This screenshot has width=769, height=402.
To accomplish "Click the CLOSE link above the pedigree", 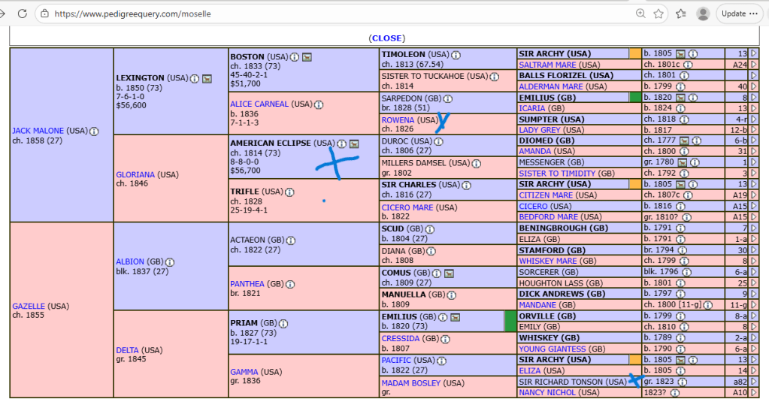I will pos(386,38).
